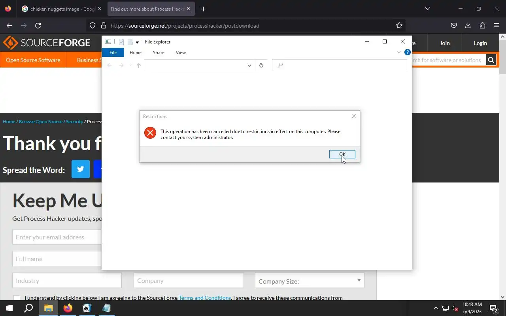The width and height of the screenshot is (506, 316).
Task: Open the Company Size dropdown
Action: pyautogui.click(x=310, y=280)
